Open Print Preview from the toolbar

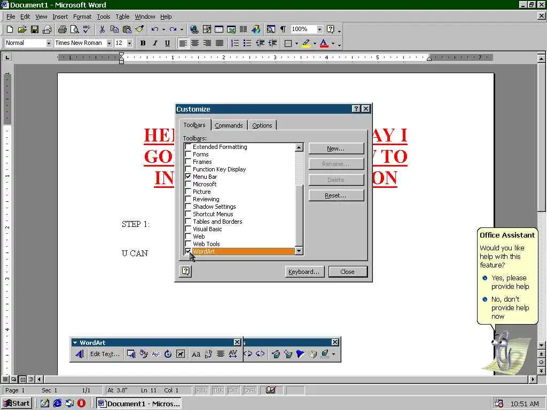[x=74, y=29]
